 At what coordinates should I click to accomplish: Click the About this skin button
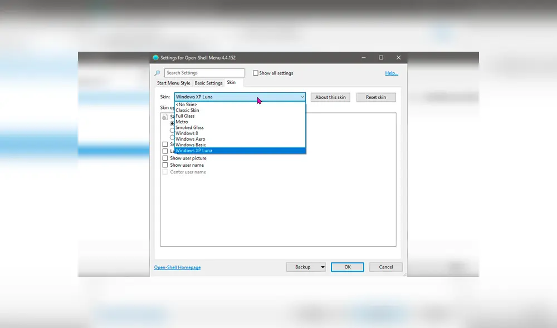coord(330,97)
